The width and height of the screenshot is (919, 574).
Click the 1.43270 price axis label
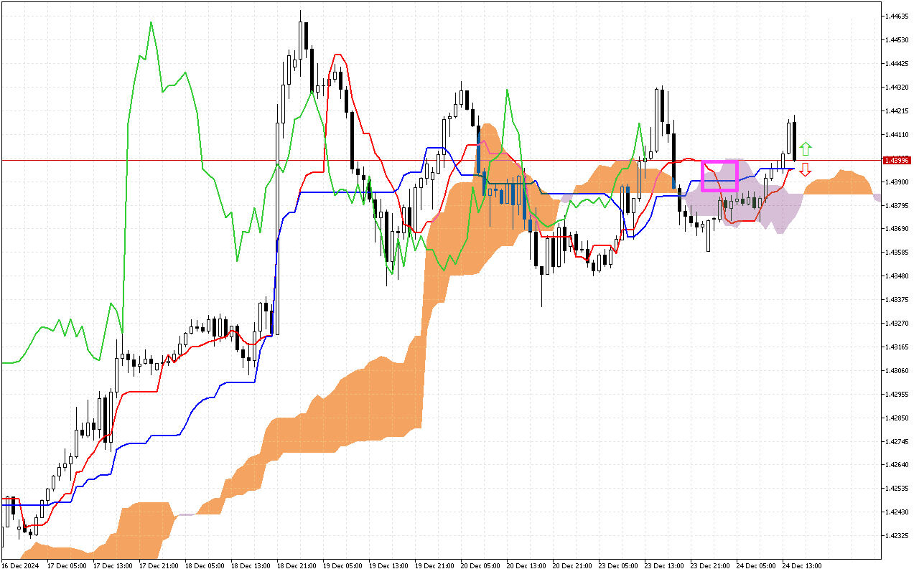click(897, 324)
